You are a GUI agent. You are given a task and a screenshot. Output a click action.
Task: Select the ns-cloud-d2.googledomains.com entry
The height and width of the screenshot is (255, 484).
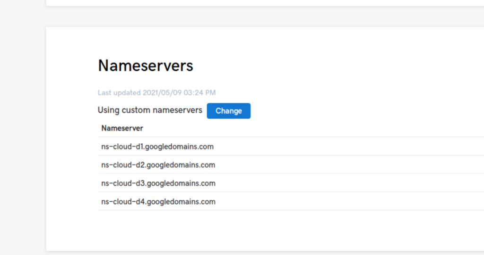tap(158, 165)
